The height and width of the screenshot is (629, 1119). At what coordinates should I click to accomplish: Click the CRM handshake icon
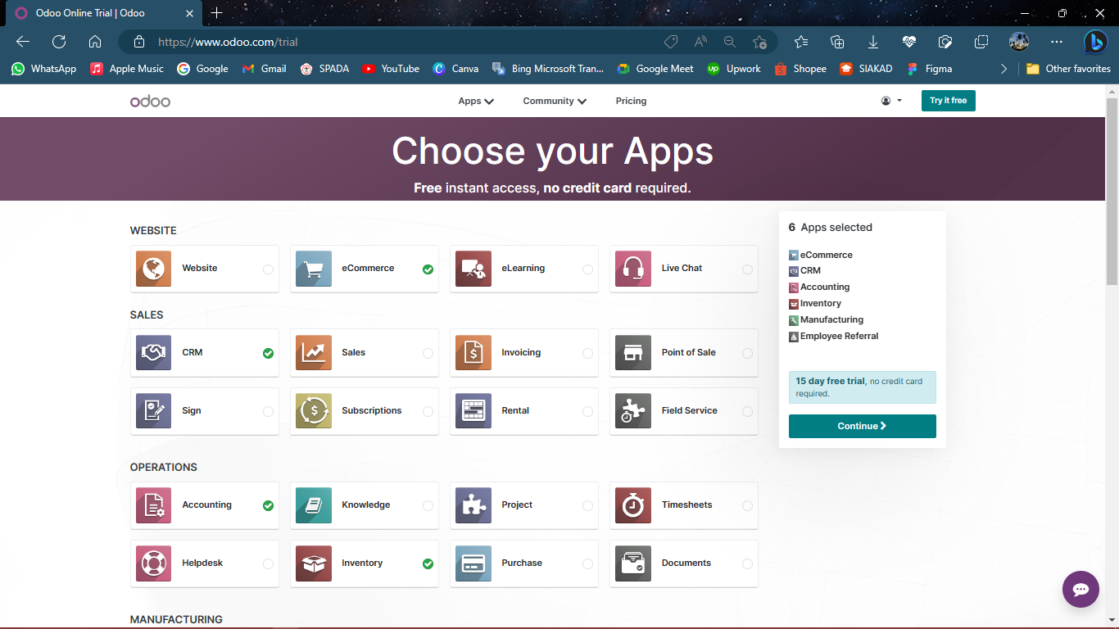[x=153, y=353]
